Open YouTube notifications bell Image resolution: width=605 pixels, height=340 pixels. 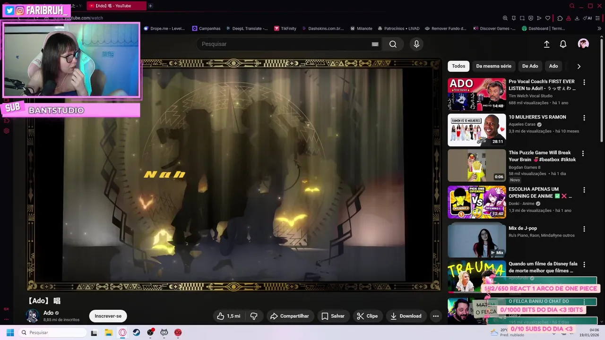tap(563, 44)
